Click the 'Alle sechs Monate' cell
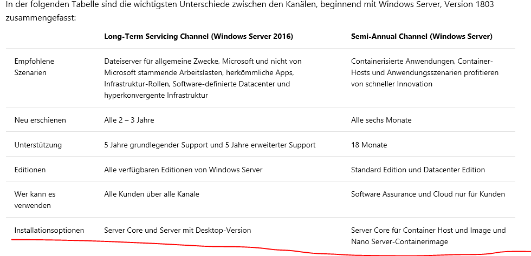 (381, 120)
